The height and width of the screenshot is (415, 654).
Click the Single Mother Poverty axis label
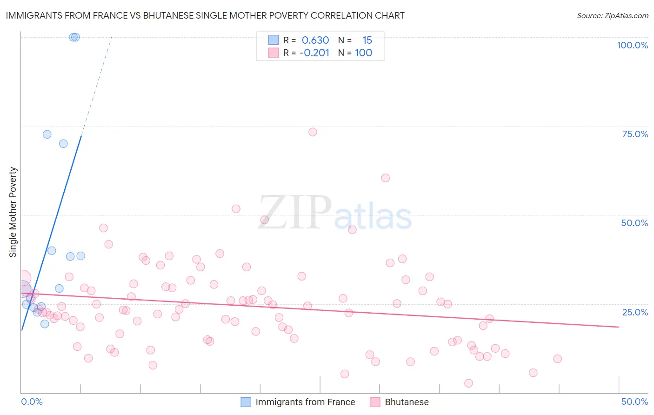pos(13,212)
